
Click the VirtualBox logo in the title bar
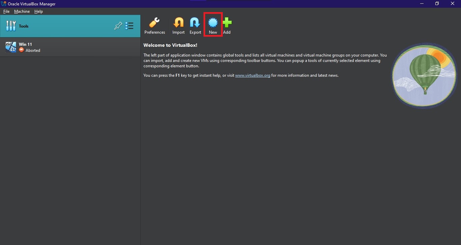click(4, 4)
